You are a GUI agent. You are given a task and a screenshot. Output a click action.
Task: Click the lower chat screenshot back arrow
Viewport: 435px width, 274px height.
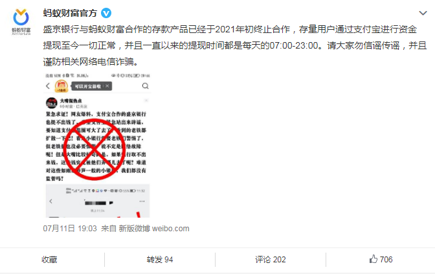click(x=50, y=201)
